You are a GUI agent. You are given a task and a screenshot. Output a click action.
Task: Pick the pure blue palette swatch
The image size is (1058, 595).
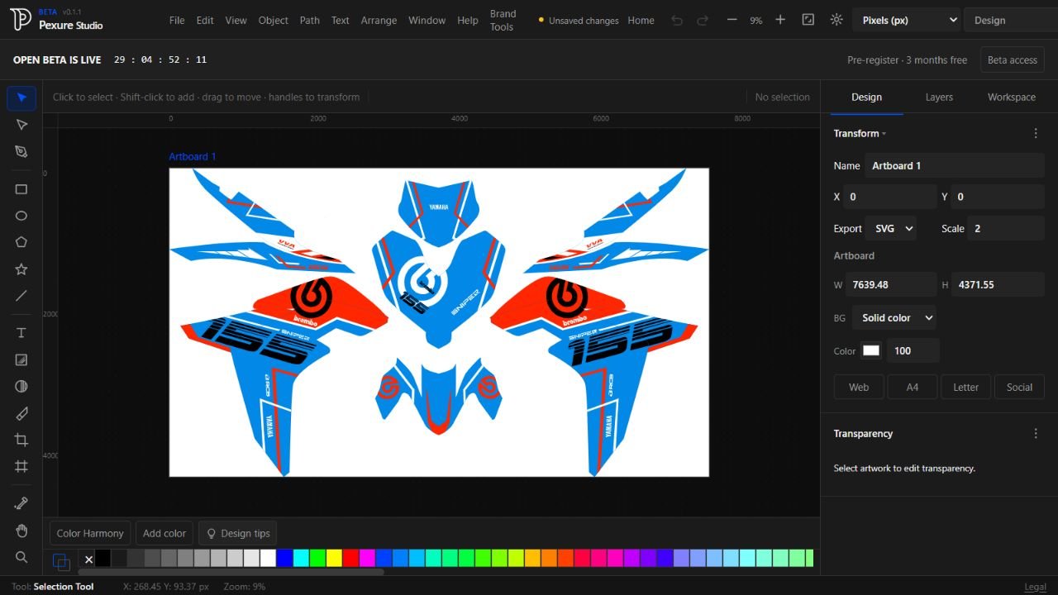[x=285, y=558]
